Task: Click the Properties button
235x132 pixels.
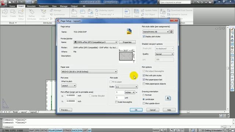Action: [127, 42]
